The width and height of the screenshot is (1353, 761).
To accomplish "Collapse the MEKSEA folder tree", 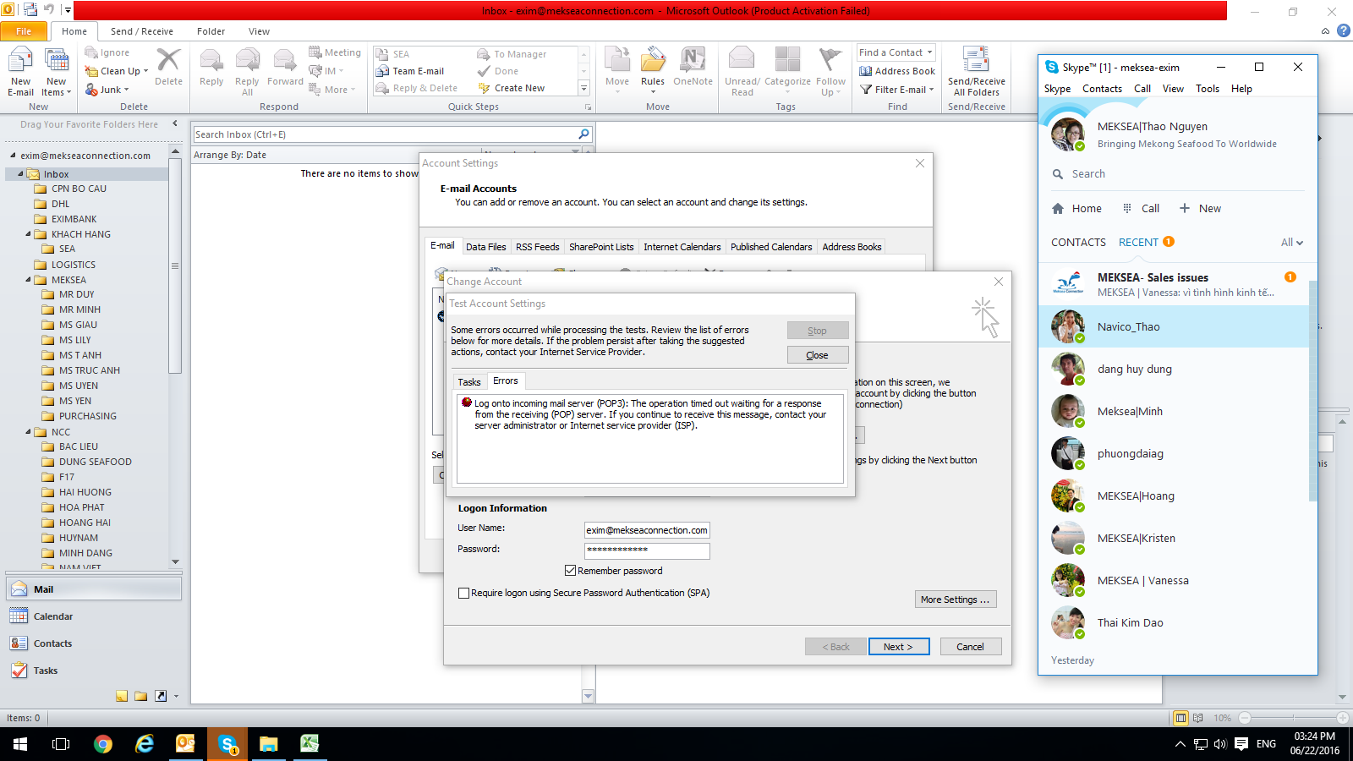I will click(28, 280).
